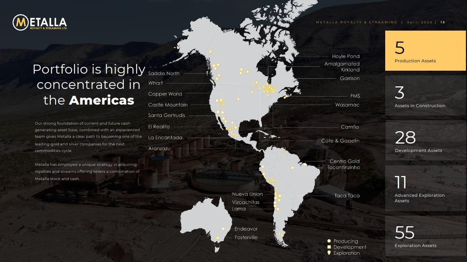The height and width of the screenshot is (262, 467).
Task: Click the Endeavor square marker in Australia
Action: click(x=223, y=229)
